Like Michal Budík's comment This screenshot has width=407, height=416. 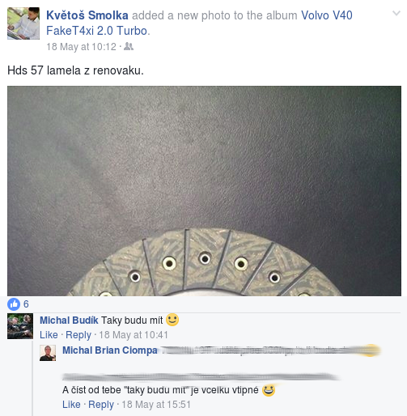[49, 335]
